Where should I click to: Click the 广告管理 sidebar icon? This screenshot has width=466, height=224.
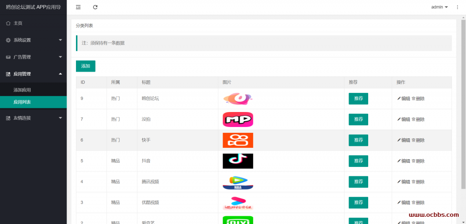click(8, 57)
